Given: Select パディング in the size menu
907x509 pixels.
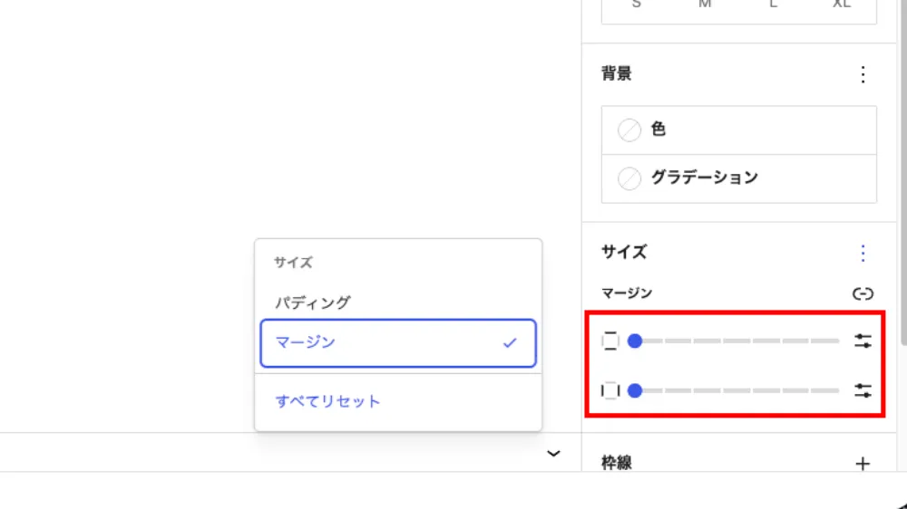Looking at the screenshot, I should (398, 303).
